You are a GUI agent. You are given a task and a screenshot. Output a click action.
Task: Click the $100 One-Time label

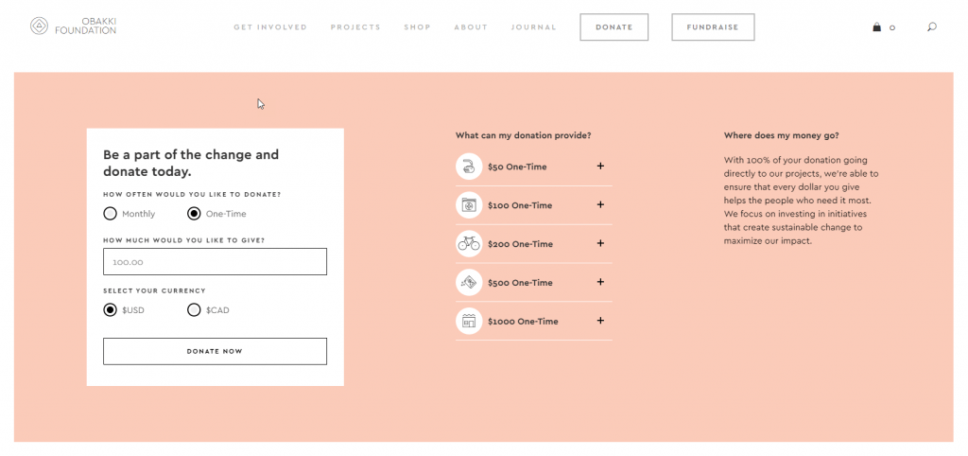pos(520,205)
